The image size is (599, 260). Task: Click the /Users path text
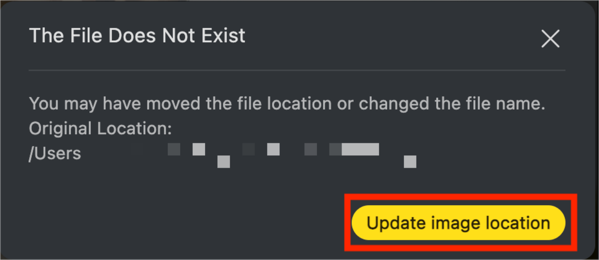point(55,153)
